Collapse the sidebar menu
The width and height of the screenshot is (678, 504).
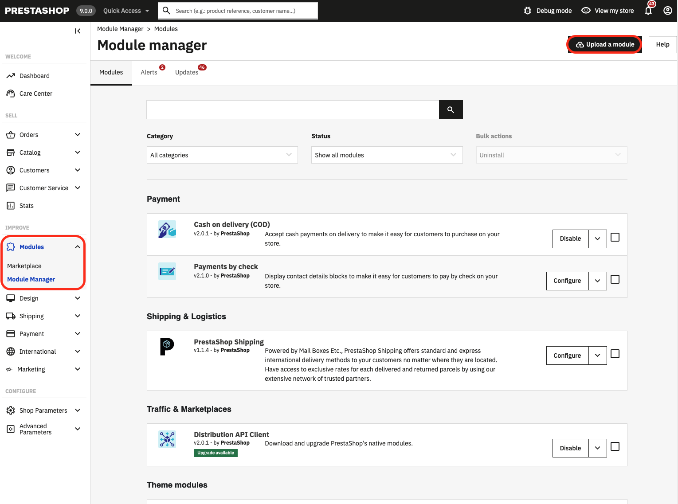78,31
